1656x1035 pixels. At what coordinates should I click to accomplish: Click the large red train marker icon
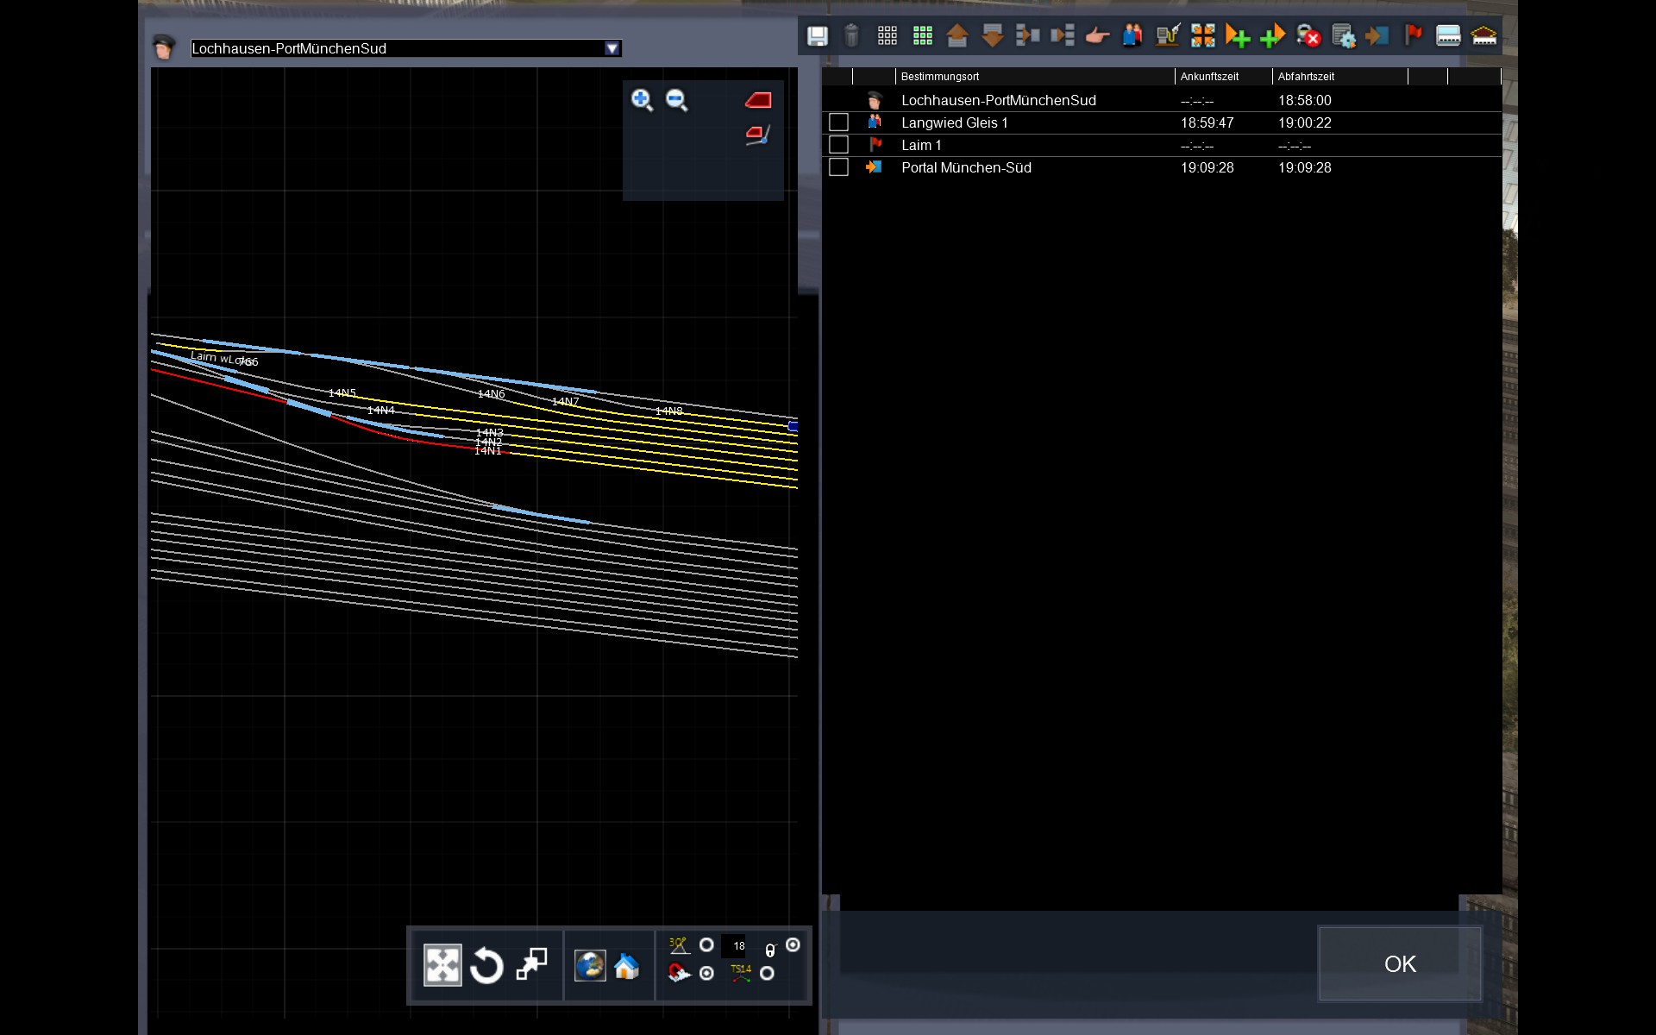pyautogui.click(x=758, y=101)
